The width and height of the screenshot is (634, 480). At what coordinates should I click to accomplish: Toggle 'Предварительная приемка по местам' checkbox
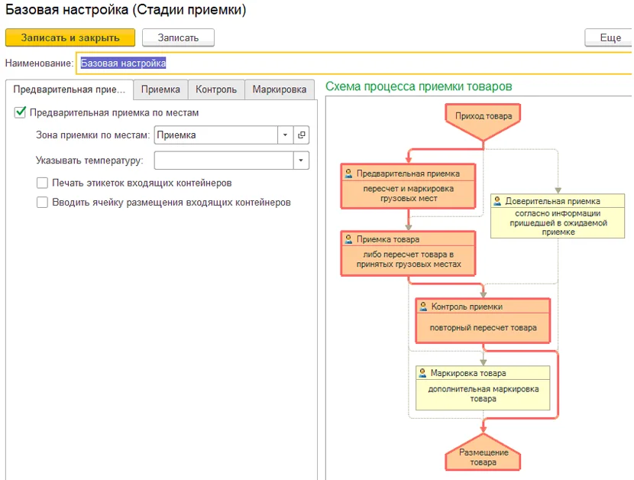click(20, 112)
